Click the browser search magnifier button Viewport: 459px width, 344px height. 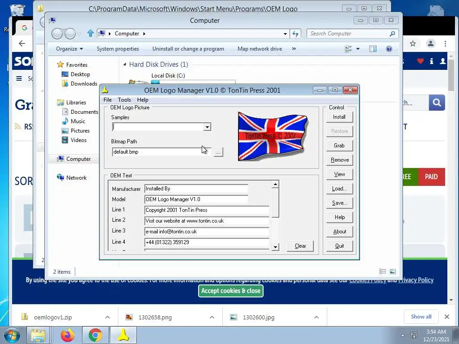[x=437, y=103]
